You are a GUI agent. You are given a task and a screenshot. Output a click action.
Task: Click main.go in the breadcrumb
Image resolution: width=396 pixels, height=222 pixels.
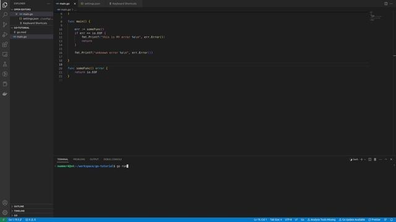point(66,10)
